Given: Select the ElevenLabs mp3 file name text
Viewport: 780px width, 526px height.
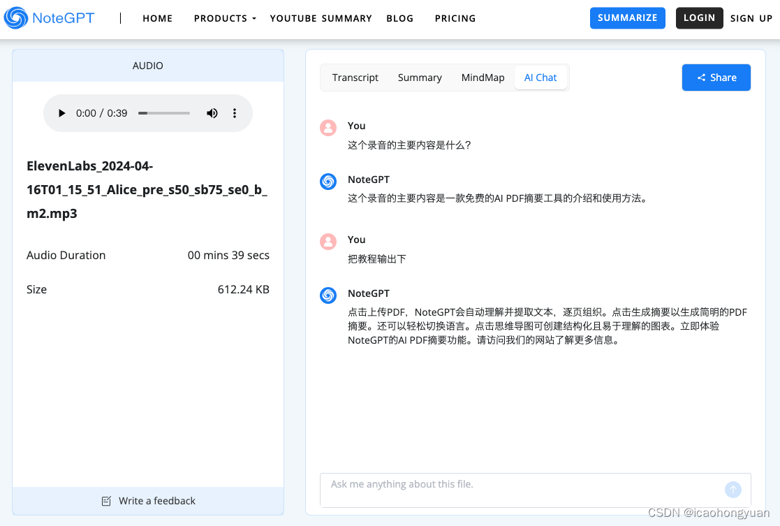Looking at the screenshot, I should point(147,189).
